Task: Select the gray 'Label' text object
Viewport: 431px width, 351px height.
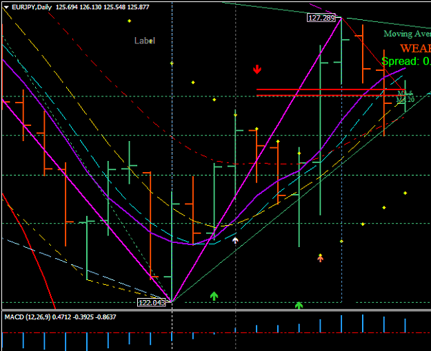Action: tap(145, 41)
